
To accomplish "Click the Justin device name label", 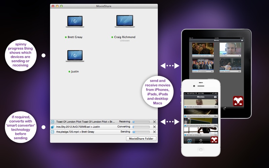I will 75,72.
